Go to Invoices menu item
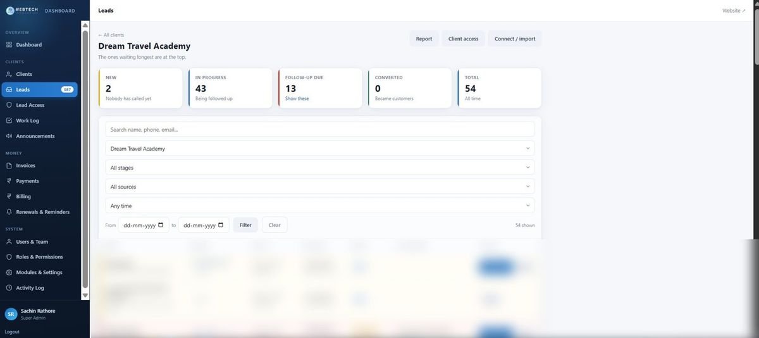Viewport: 759px width, 338px height. 39,165
